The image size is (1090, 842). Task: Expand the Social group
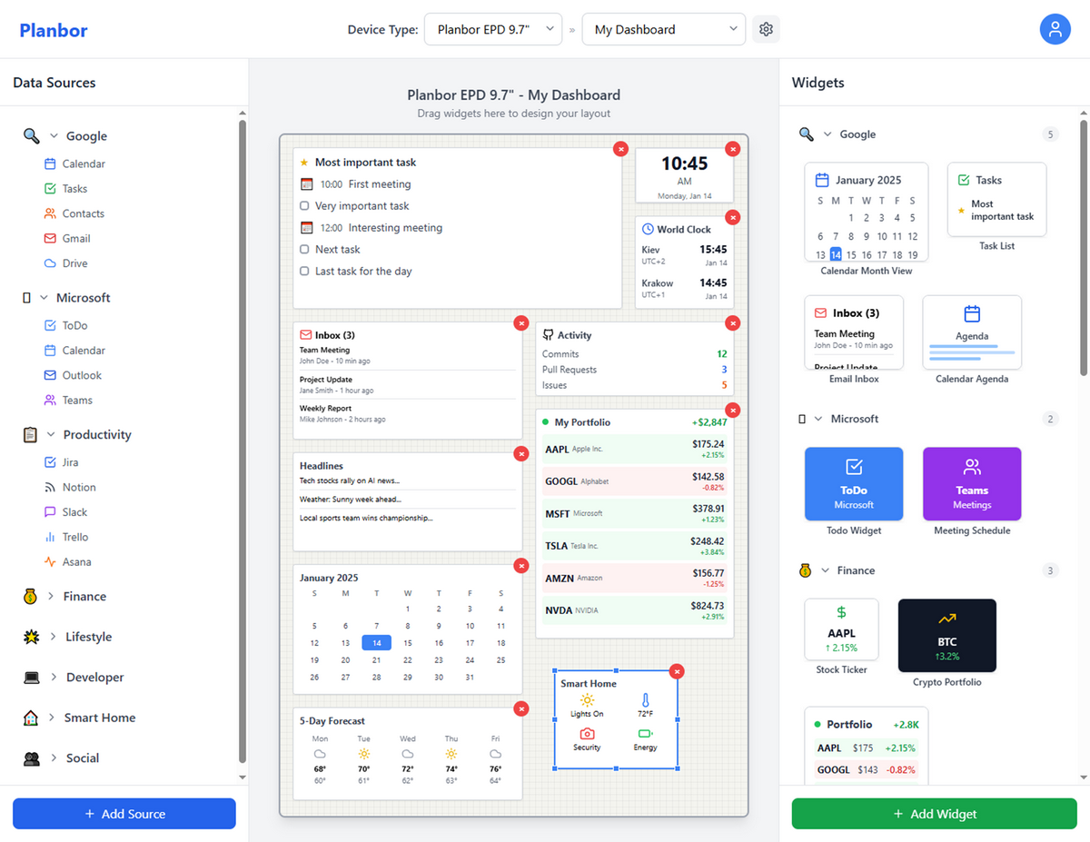click(x=54, y=758)
